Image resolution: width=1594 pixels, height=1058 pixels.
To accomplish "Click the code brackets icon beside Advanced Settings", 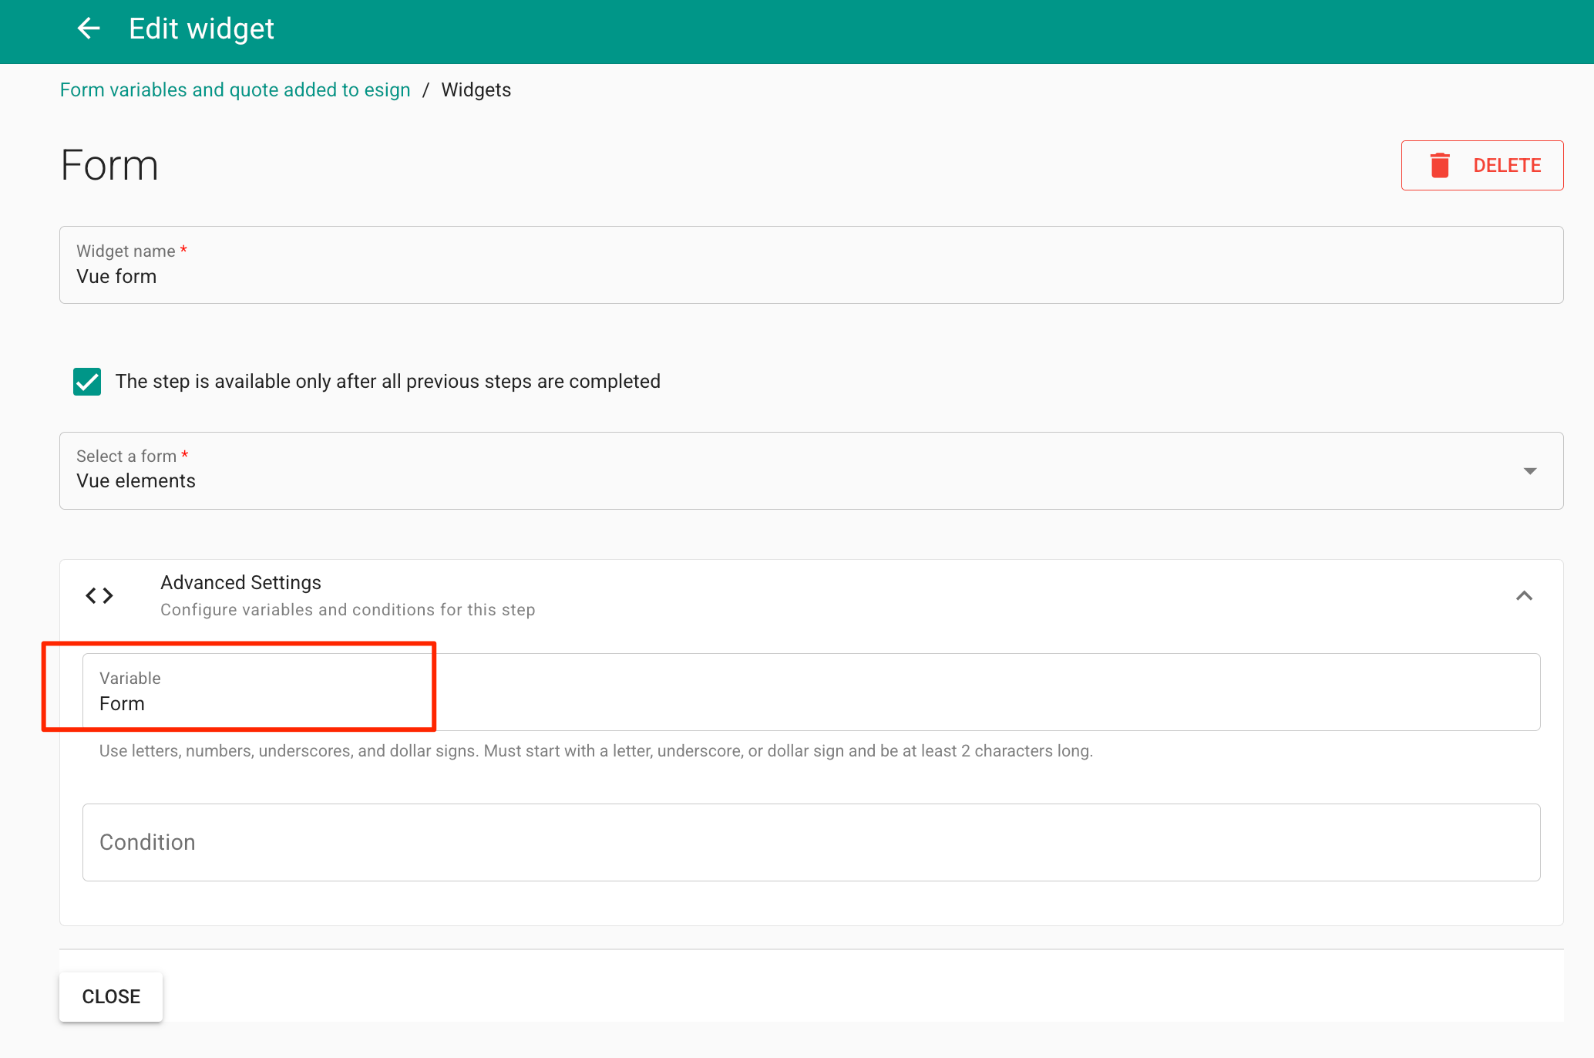I will click(99, 595).
